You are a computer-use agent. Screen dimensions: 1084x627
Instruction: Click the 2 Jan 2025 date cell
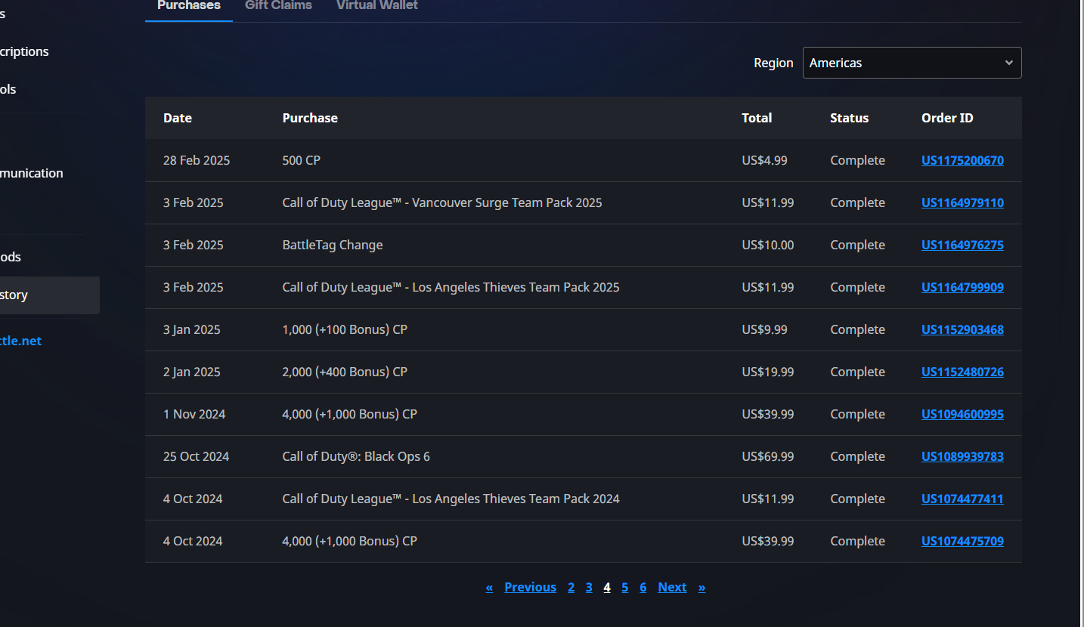click(192, 372)
